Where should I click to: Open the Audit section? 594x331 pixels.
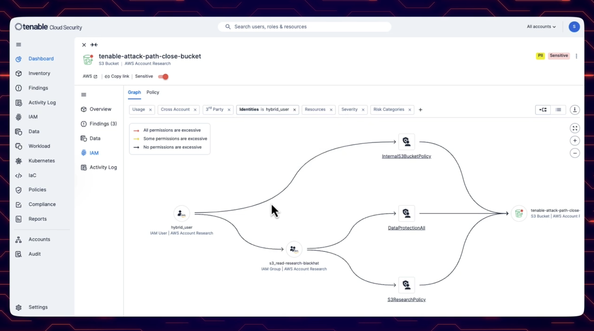(28, 254)
